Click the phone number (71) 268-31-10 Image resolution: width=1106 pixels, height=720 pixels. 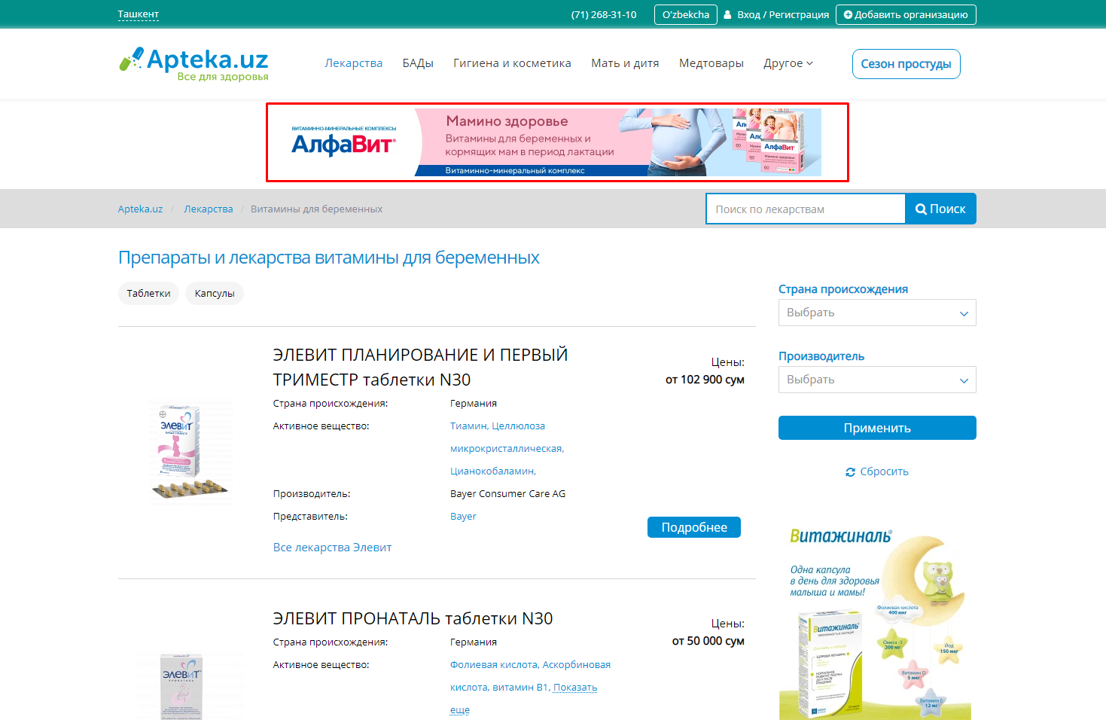[604, 14]
